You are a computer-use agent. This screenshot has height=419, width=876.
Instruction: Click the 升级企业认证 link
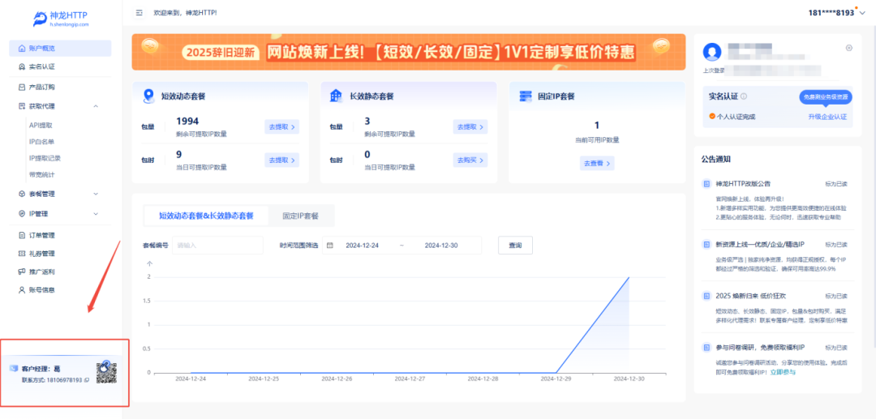pyautogui.click(x=827, y=117)
